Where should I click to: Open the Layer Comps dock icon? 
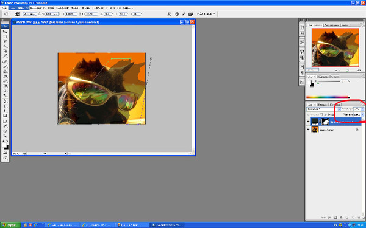(x=302, y=82)
